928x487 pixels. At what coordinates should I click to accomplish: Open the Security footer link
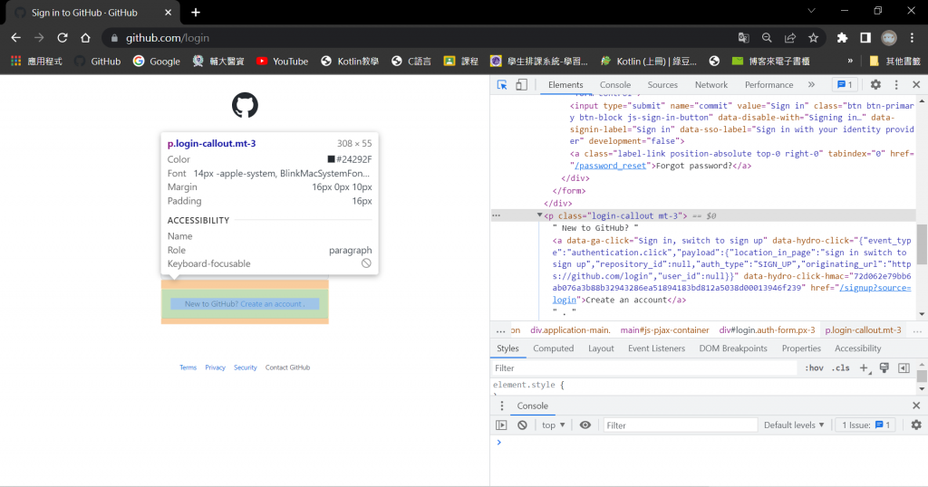(x=245, y=367)
